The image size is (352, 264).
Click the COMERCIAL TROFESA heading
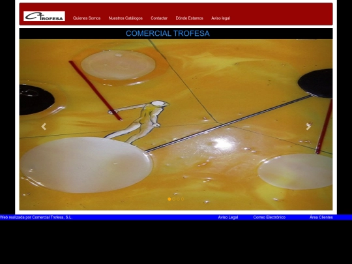(168, 33)
